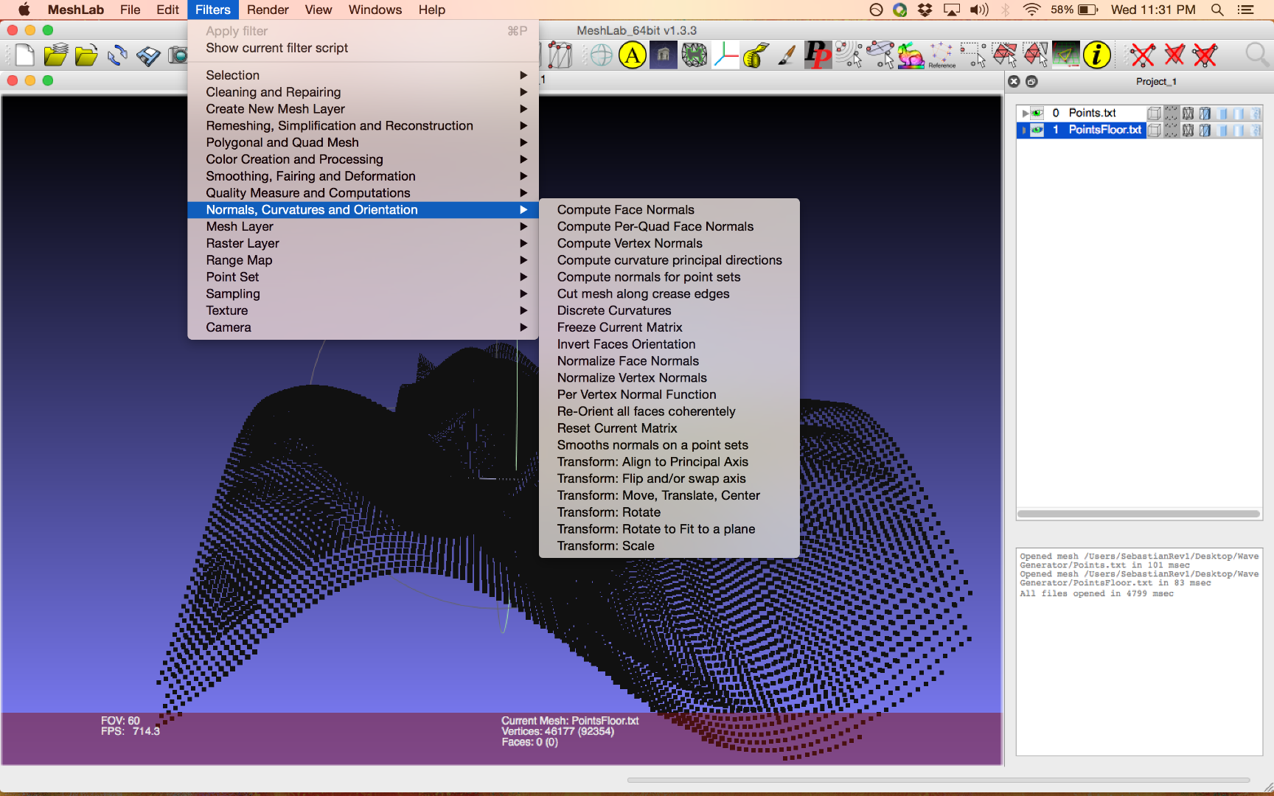
Task: Click the yellow A text overlay icon
Action: [x=632, y=55]
